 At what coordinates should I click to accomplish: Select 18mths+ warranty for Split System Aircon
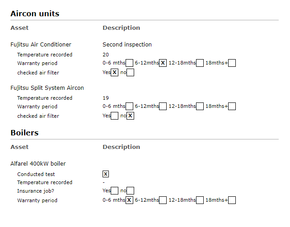(232, 107)
